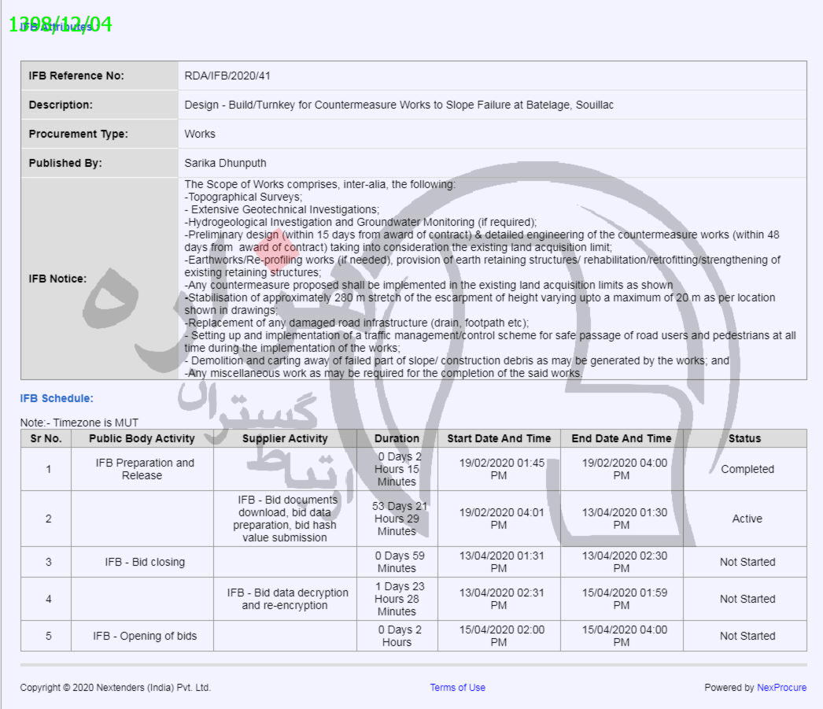Select the End Date And Time header

pyautogui.click(x=622, y=438)
